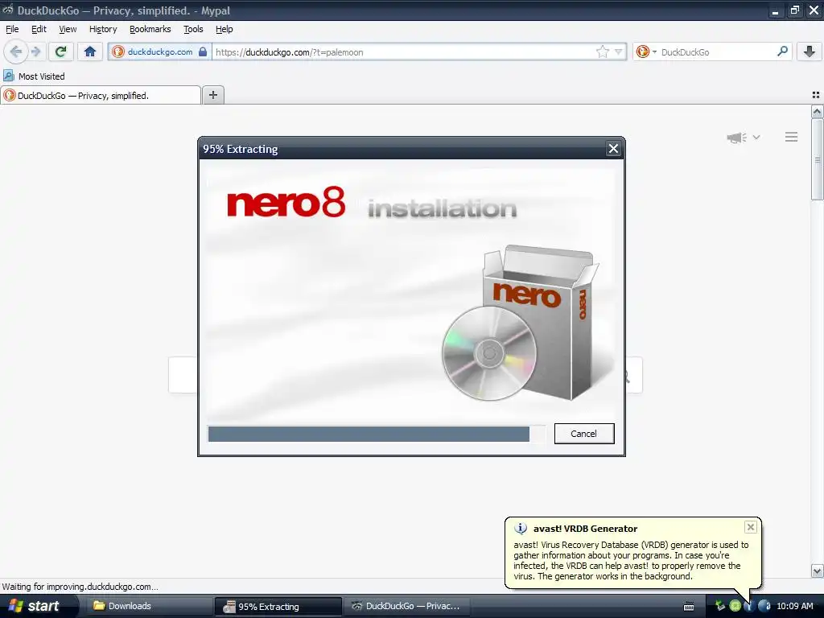Image resolution: width=824 pixels, height=618 pixels.
Task: Open a new tab with plus button
Action: [212, 95]
